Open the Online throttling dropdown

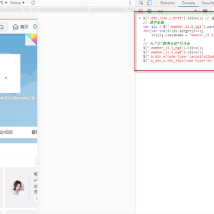pyautogui.click(x=17, y=3)
